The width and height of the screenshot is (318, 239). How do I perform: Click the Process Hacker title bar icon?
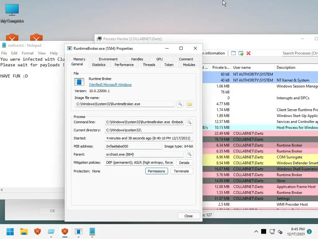(99, 39)
